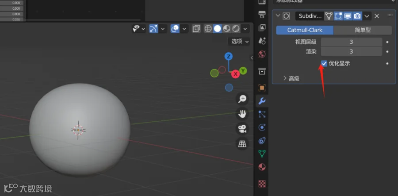Select the Catmull-Clark subdivision type
This screenshot has height=196, width=398.
(x=305, y=30)
